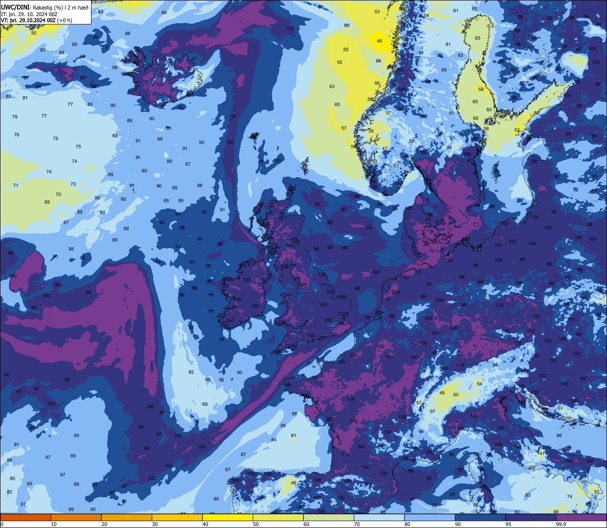
Task: Click the '47' humidity value in southern Norway
Action: coord(385,148)
